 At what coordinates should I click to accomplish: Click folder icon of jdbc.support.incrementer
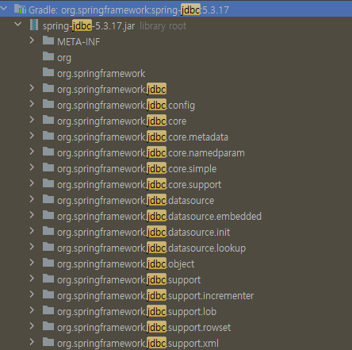tap(48, 294)
